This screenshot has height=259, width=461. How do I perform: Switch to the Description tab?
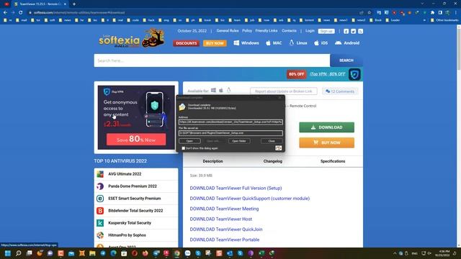pos(212,161)
